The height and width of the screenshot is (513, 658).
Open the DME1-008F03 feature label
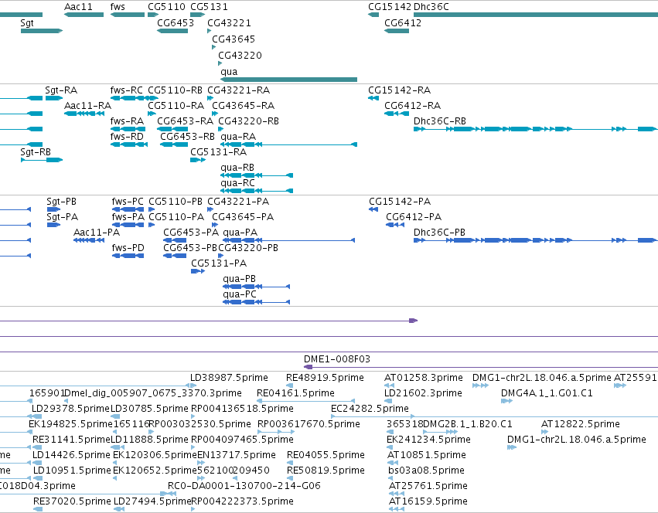click(337, 359)
